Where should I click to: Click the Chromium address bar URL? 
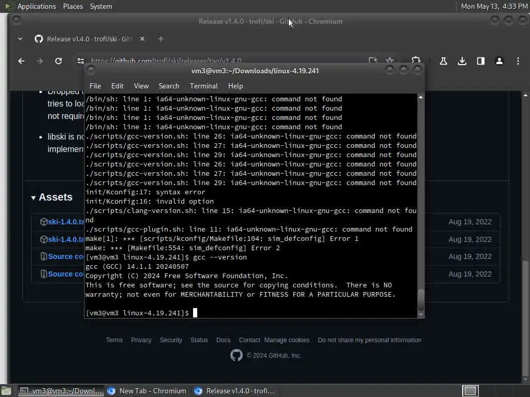point(166,61)
